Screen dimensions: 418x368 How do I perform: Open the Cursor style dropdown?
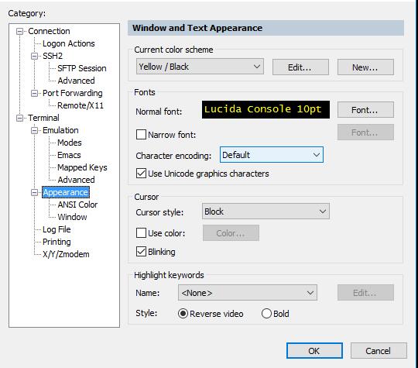pyautogui.click(x=266, y=212)
